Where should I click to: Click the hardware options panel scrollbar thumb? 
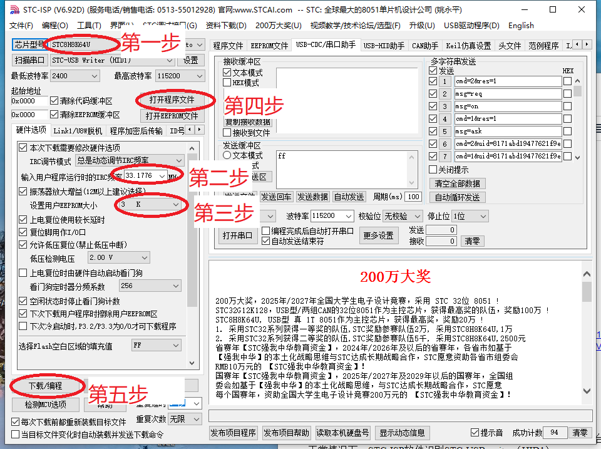[x=192, y=229]
